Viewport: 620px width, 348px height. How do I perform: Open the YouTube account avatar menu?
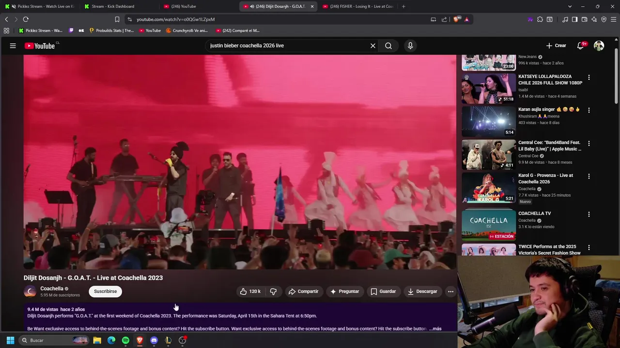click(x=599, y=45)
